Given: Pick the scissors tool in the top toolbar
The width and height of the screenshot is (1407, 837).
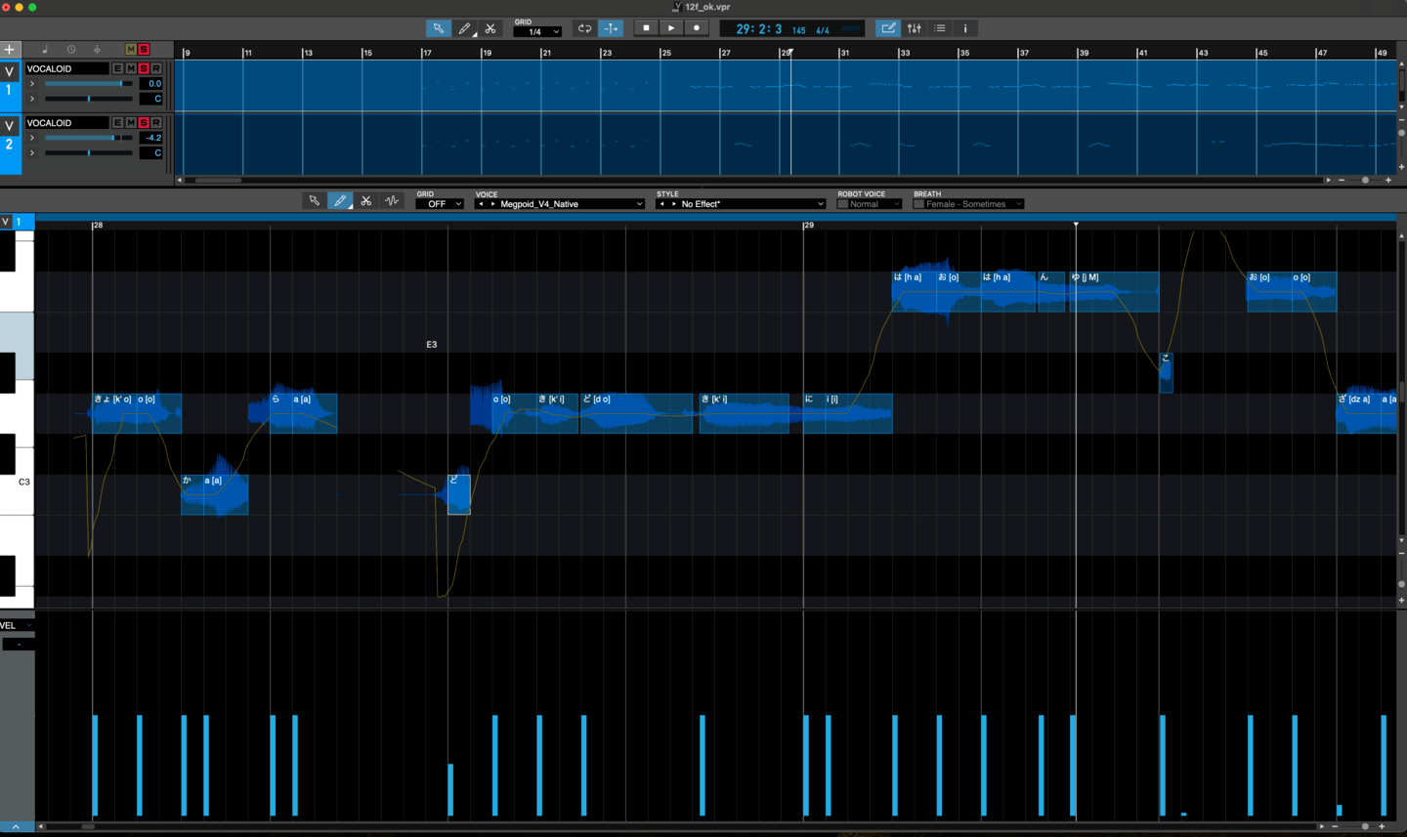Looking at the screenshot, I should pyautogui.click(x=490, y=28).
